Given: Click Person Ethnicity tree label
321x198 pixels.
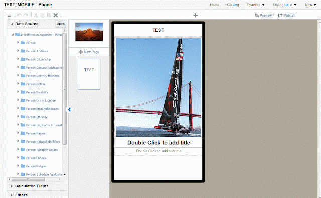Looking at the screenshot, I should pos(37,117).
